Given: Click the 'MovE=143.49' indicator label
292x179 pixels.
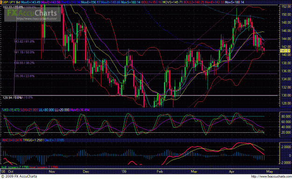Looking at the screenshot, I should [30, 2].
